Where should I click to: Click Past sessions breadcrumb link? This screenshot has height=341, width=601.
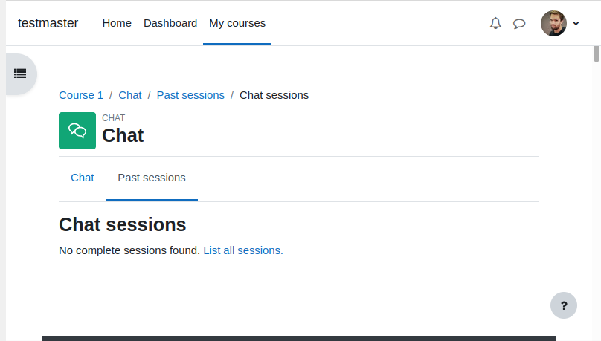click(190, 95)
